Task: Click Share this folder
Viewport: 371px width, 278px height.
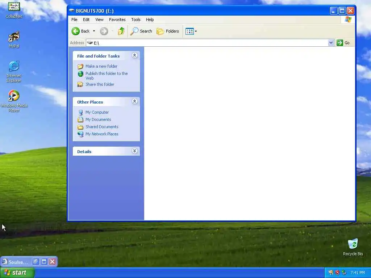Action: click(100, 84)
